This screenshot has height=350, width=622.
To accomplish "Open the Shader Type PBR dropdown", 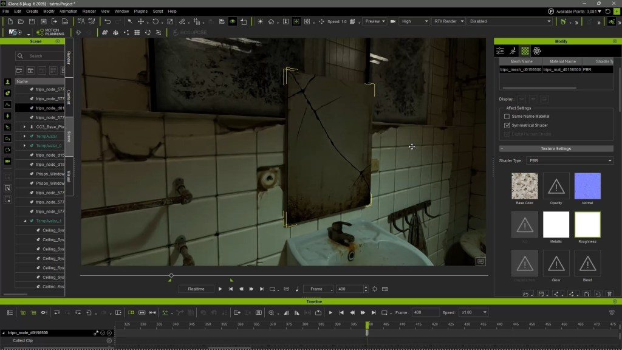I will click(x=570, y=160).
